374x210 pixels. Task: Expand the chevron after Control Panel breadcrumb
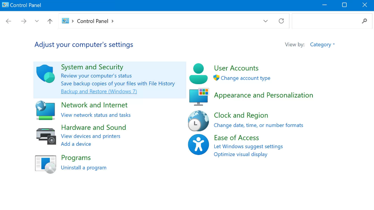pos(113,21)
